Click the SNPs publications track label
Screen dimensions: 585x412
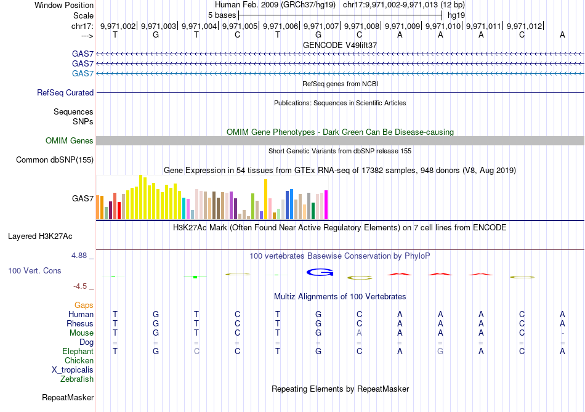point(83,122)
